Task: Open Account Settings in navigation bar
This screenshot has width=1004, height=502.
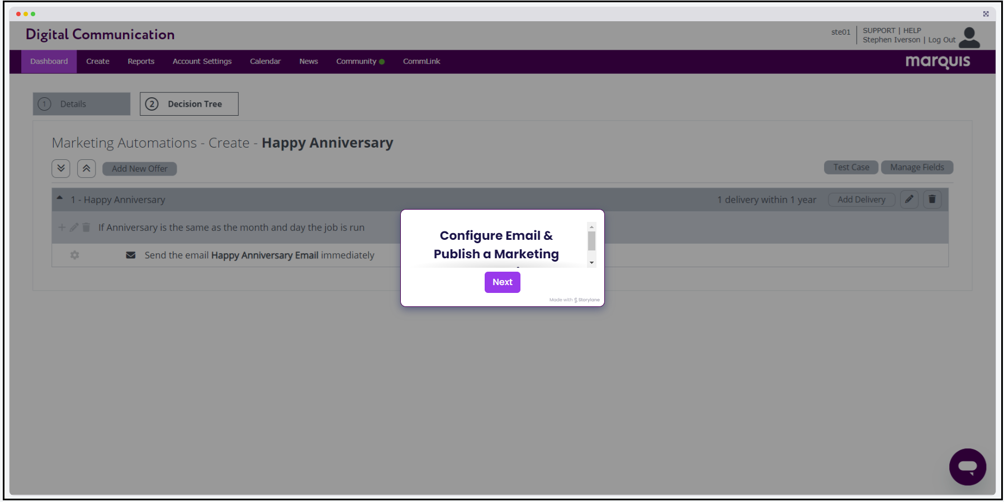Action: (x=202, y=61)
